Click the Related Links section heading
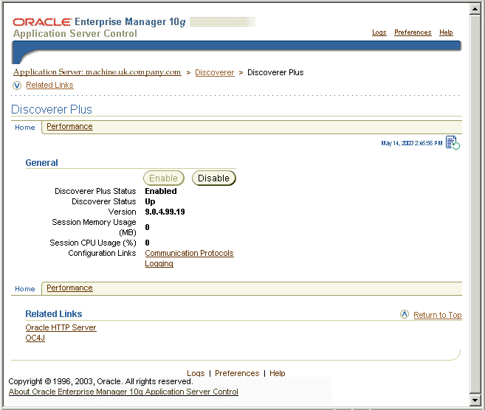 click(x=54, y=314)
